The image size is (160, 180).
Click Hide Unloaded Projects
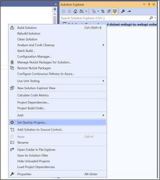[58, 161]
